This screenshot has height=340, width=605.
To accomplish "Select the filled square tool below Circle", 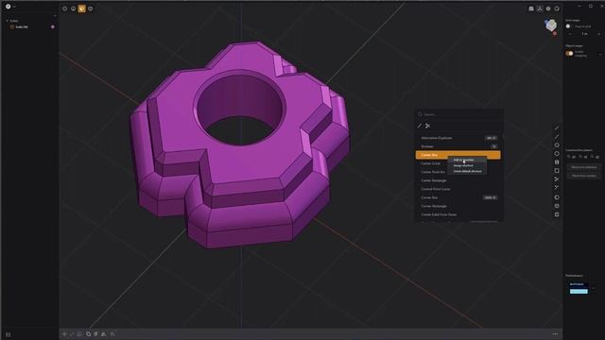I will click(557, 162).
